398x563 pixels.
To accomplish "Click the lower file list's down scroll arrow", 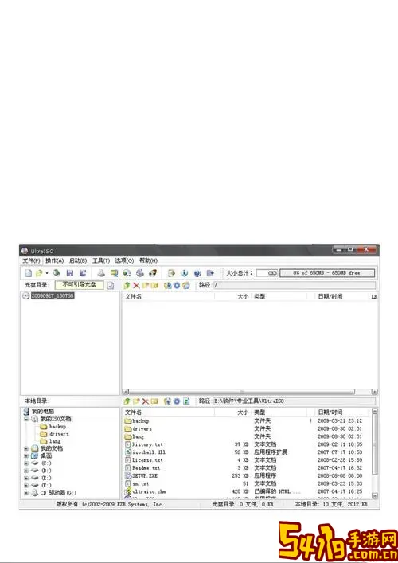I will (x=375, y=496).
